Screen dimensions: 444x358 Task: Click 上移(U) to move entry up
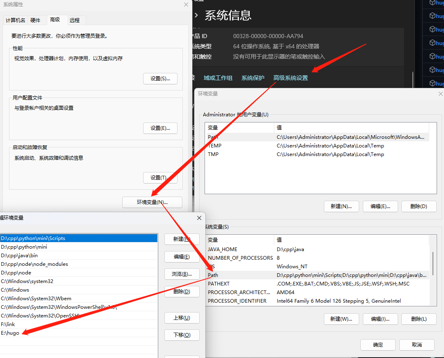[182, 318]
